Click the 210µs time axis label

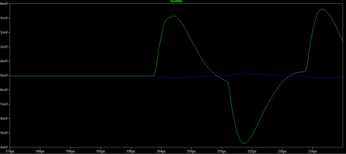pos(191,151)
